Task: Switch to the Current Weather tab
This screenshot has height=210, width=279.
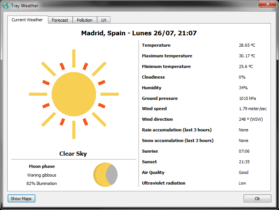Action: [27, 20]
